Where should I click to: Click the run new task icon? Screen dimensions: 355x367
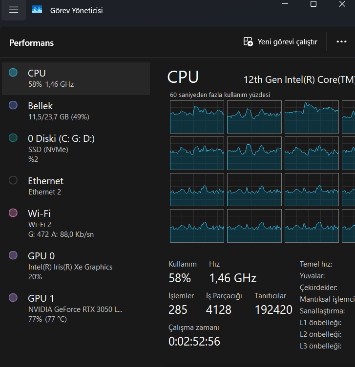click(x=248, y=42)
